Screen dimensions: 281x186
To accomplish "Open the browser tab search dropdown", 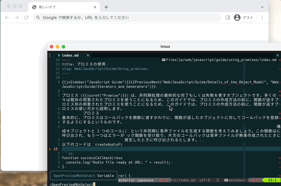I will point(262,7).
